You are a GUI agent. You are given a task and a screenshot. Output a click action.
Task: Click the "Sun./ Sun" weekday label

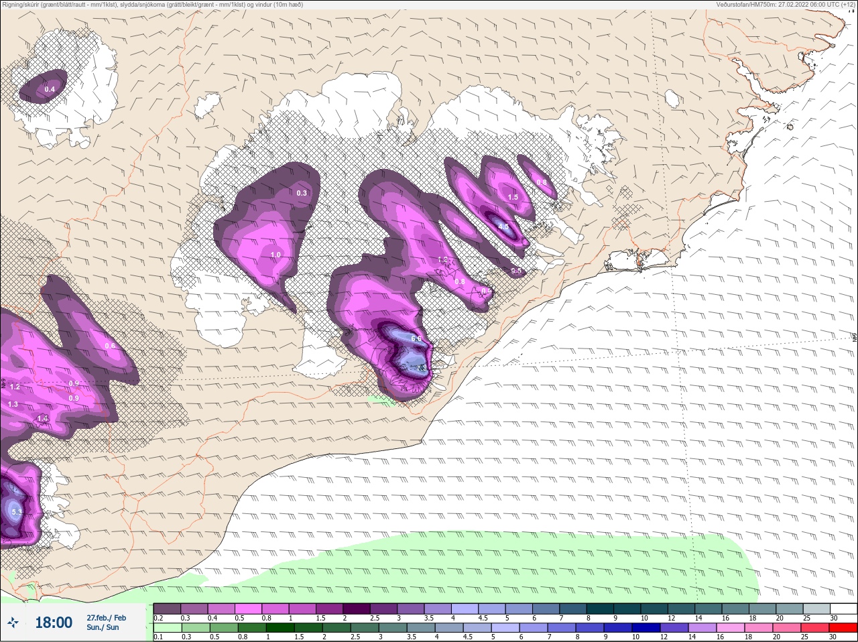103,627
